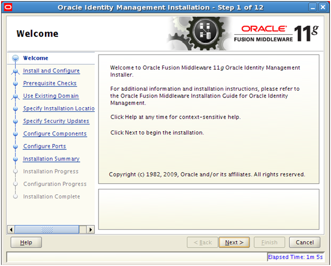Screen dimensions: 331x266
Task: Click the Installation Summary step bullet
Action: click(x=15, y=159)
